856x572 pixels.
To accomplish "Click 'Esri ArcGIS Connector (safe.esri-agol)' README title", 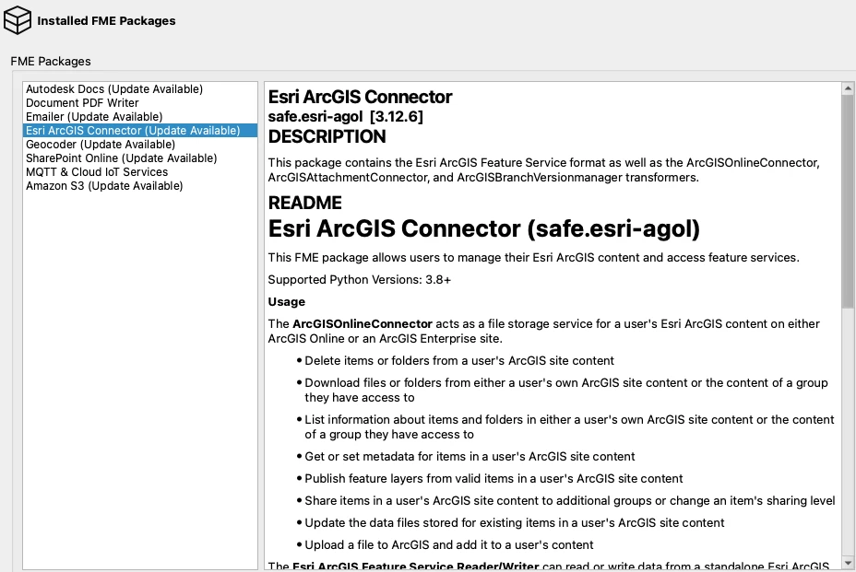I will click(483, 228).
